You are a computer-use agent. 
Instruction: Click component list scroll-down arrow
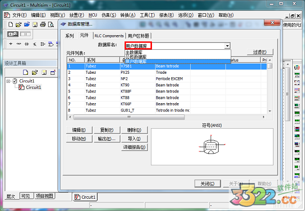click(x=270, y=111)
